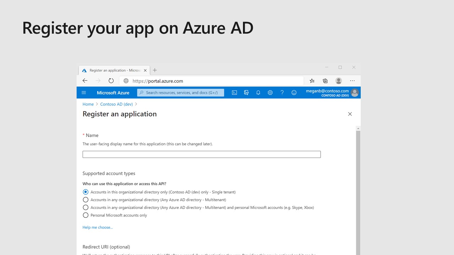Click the browser refresh button

tap(111, 81)
